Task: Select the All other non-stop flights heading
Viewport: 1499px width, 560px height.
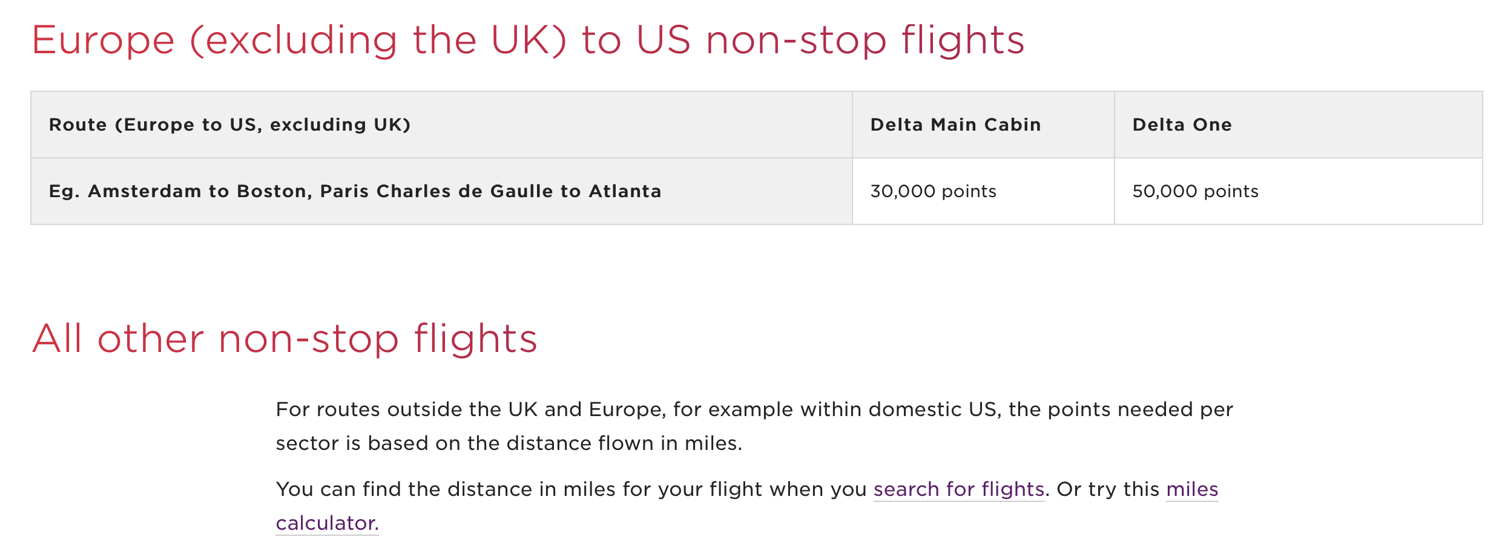Action: click(x=285, y=339)
